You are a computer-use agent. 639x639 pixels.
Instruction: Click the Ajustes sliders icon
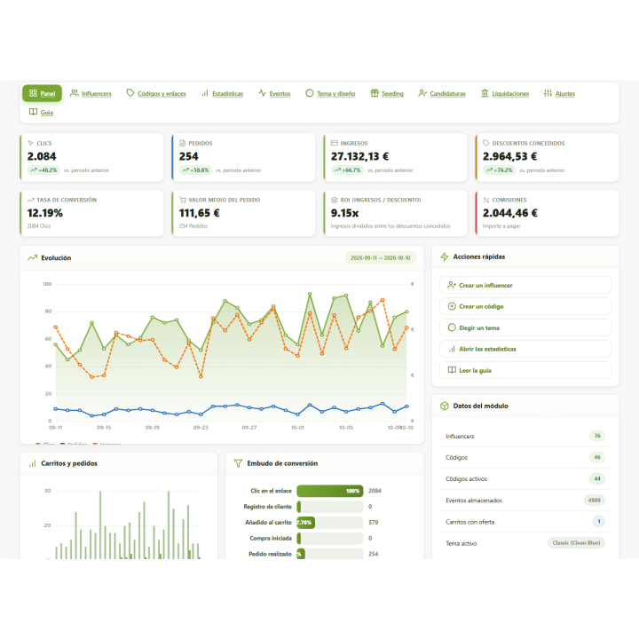click(x=548, y=93)
